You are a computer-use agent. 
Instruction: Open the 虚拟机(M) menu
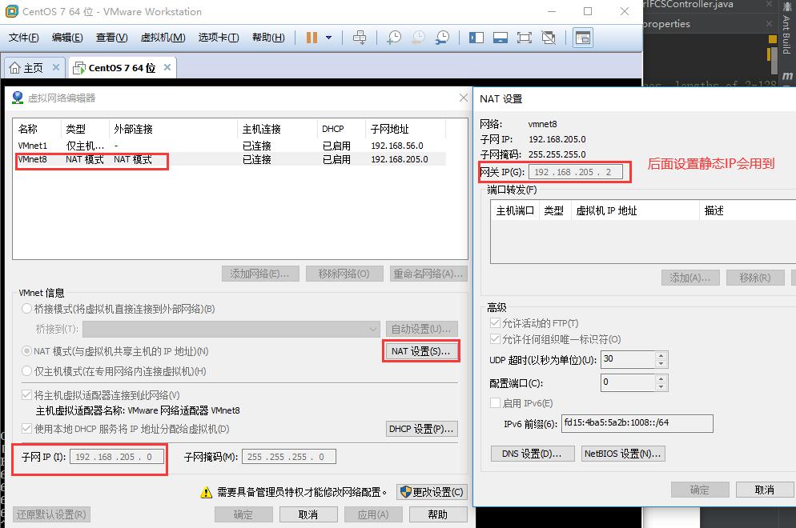163,38
